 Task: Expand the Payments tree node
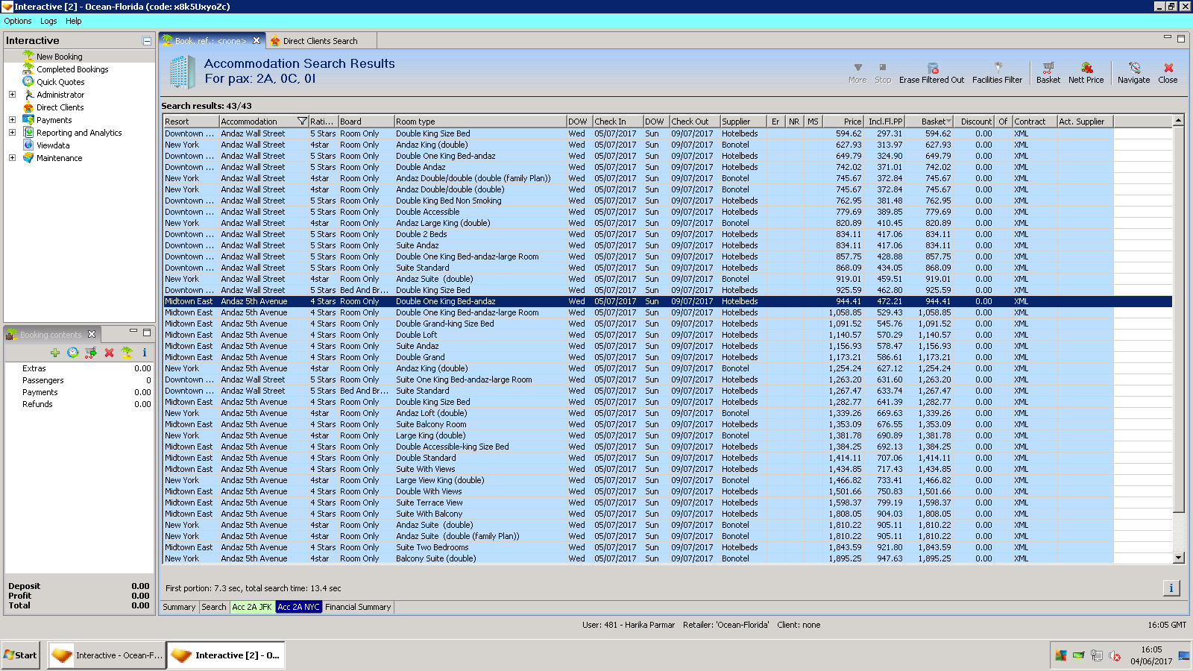pos(12,120)
